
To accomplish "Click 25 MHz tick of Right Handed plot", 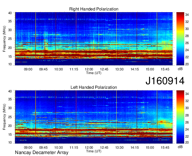I will click(10, 39).
